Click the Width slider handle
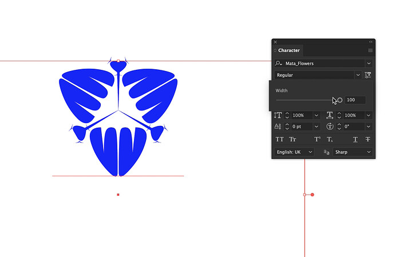 340,100
